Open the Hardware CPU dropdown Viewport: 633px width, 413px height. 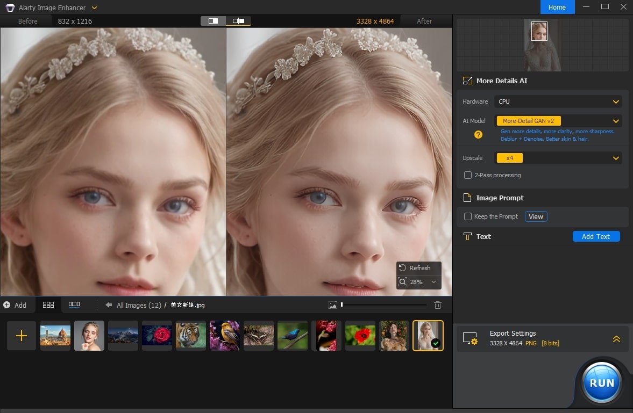558,102
